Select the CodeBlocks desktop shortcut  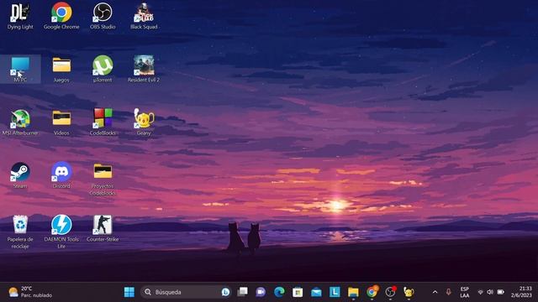coord(103,122)
